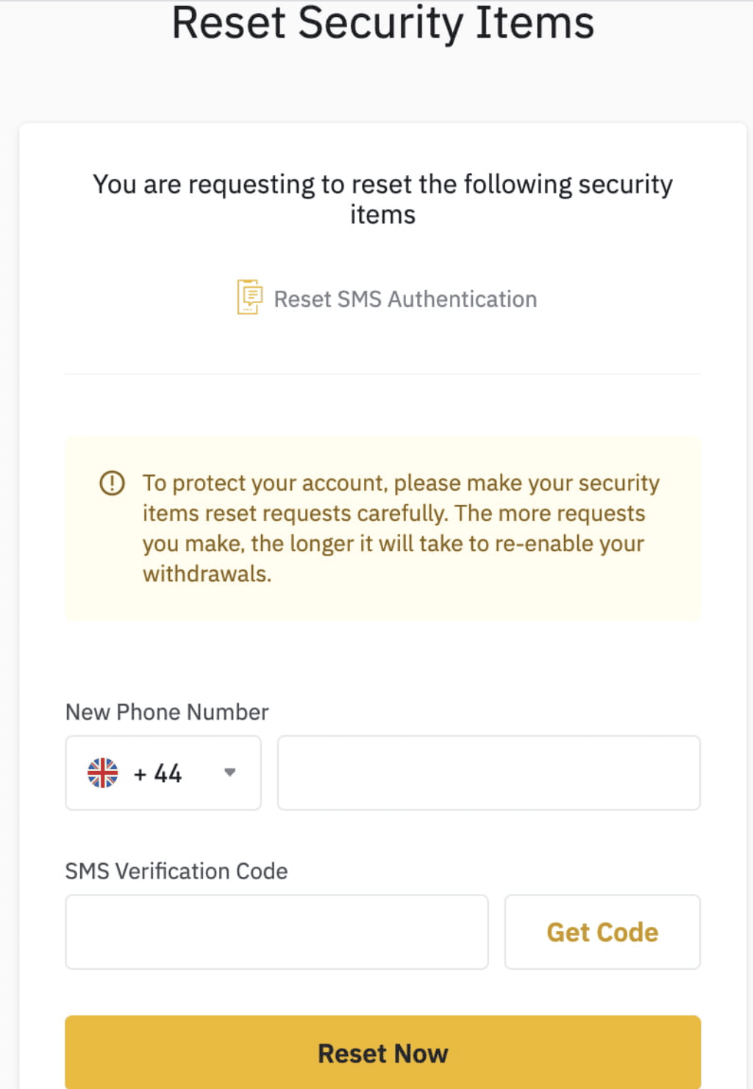This screenshot has width=753, height=1089.
Task: Click 'items' under the requesting reset text
Action: 382,215
